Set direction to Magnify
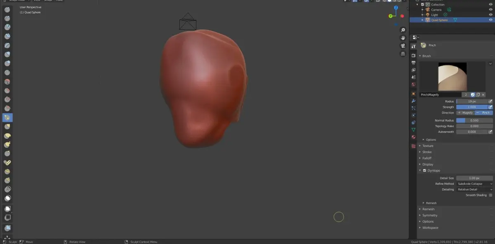 (x=465, y=113)
